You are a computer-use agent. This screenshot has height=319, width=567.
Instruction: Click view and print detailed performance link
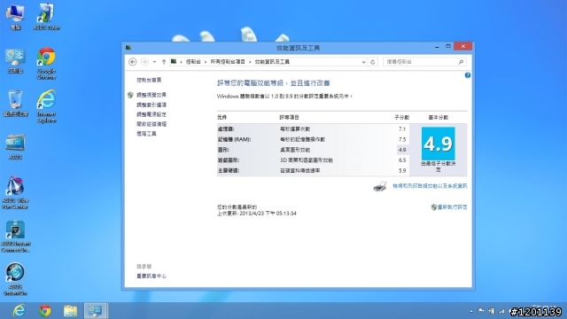(x=430, y=186)
